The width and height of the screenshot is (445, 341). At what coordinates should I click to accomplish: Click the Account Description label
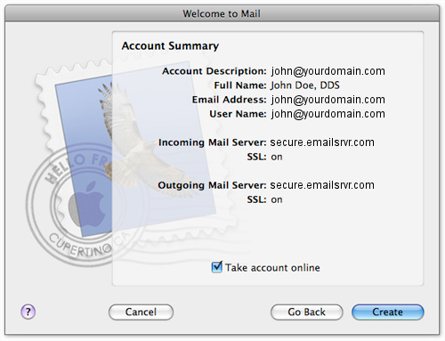[x=214, y=71]
